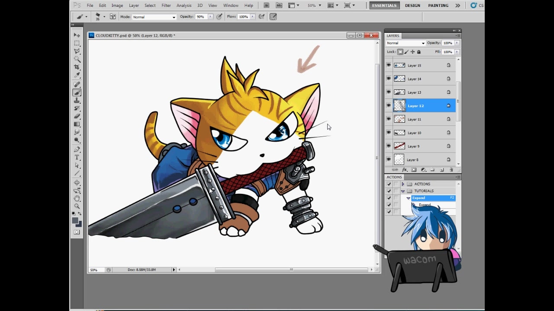Hide Layer 13 visibility eye
This screenshot has width=554, height=311.
coord(389,92)
